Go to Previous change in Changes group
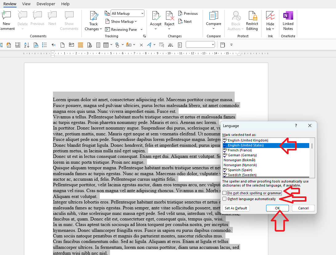This screenshot has width=336, height=255. (188, 14)
